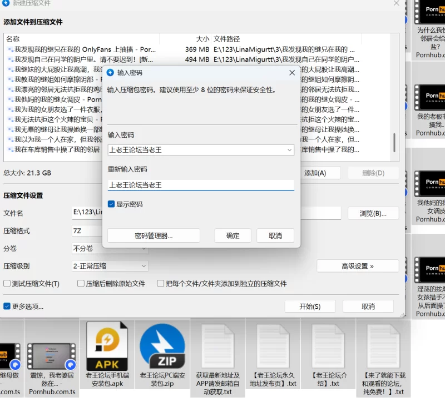
Task: Click file icon beside 我继妹的大屁股 row
Action: [x=11, y=69]
